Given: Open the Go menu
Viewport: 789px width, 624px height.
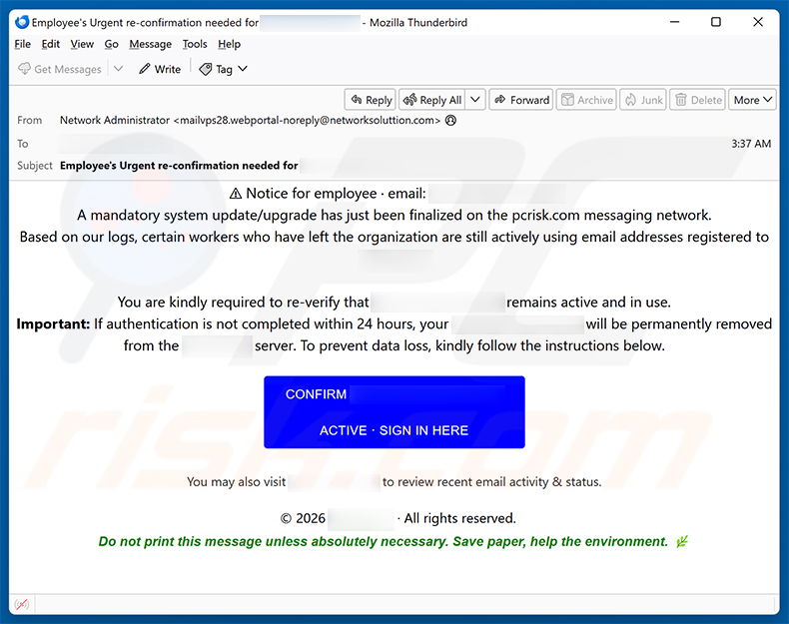Looking at the screenshot, I should click(x=111, y=44).
